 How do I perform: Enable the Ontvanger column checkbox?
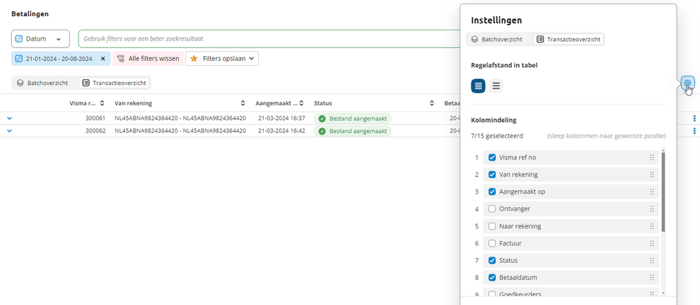click(492, 209)
